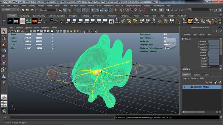Screen dimensions: 223x125
Task: Choose the Paint Selection tool
Action: (x=4, y=44)
